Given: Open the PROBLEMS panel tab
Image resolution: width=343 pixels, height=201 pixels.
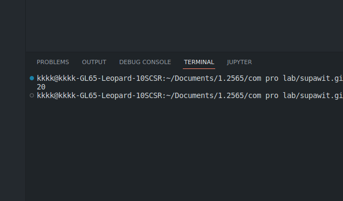Looking at the screenshot, I should coord(53,63).
